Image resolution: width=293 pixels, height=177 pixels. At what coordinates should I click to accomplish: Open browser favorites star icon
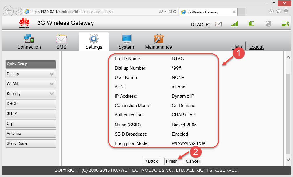pos(279,11)
